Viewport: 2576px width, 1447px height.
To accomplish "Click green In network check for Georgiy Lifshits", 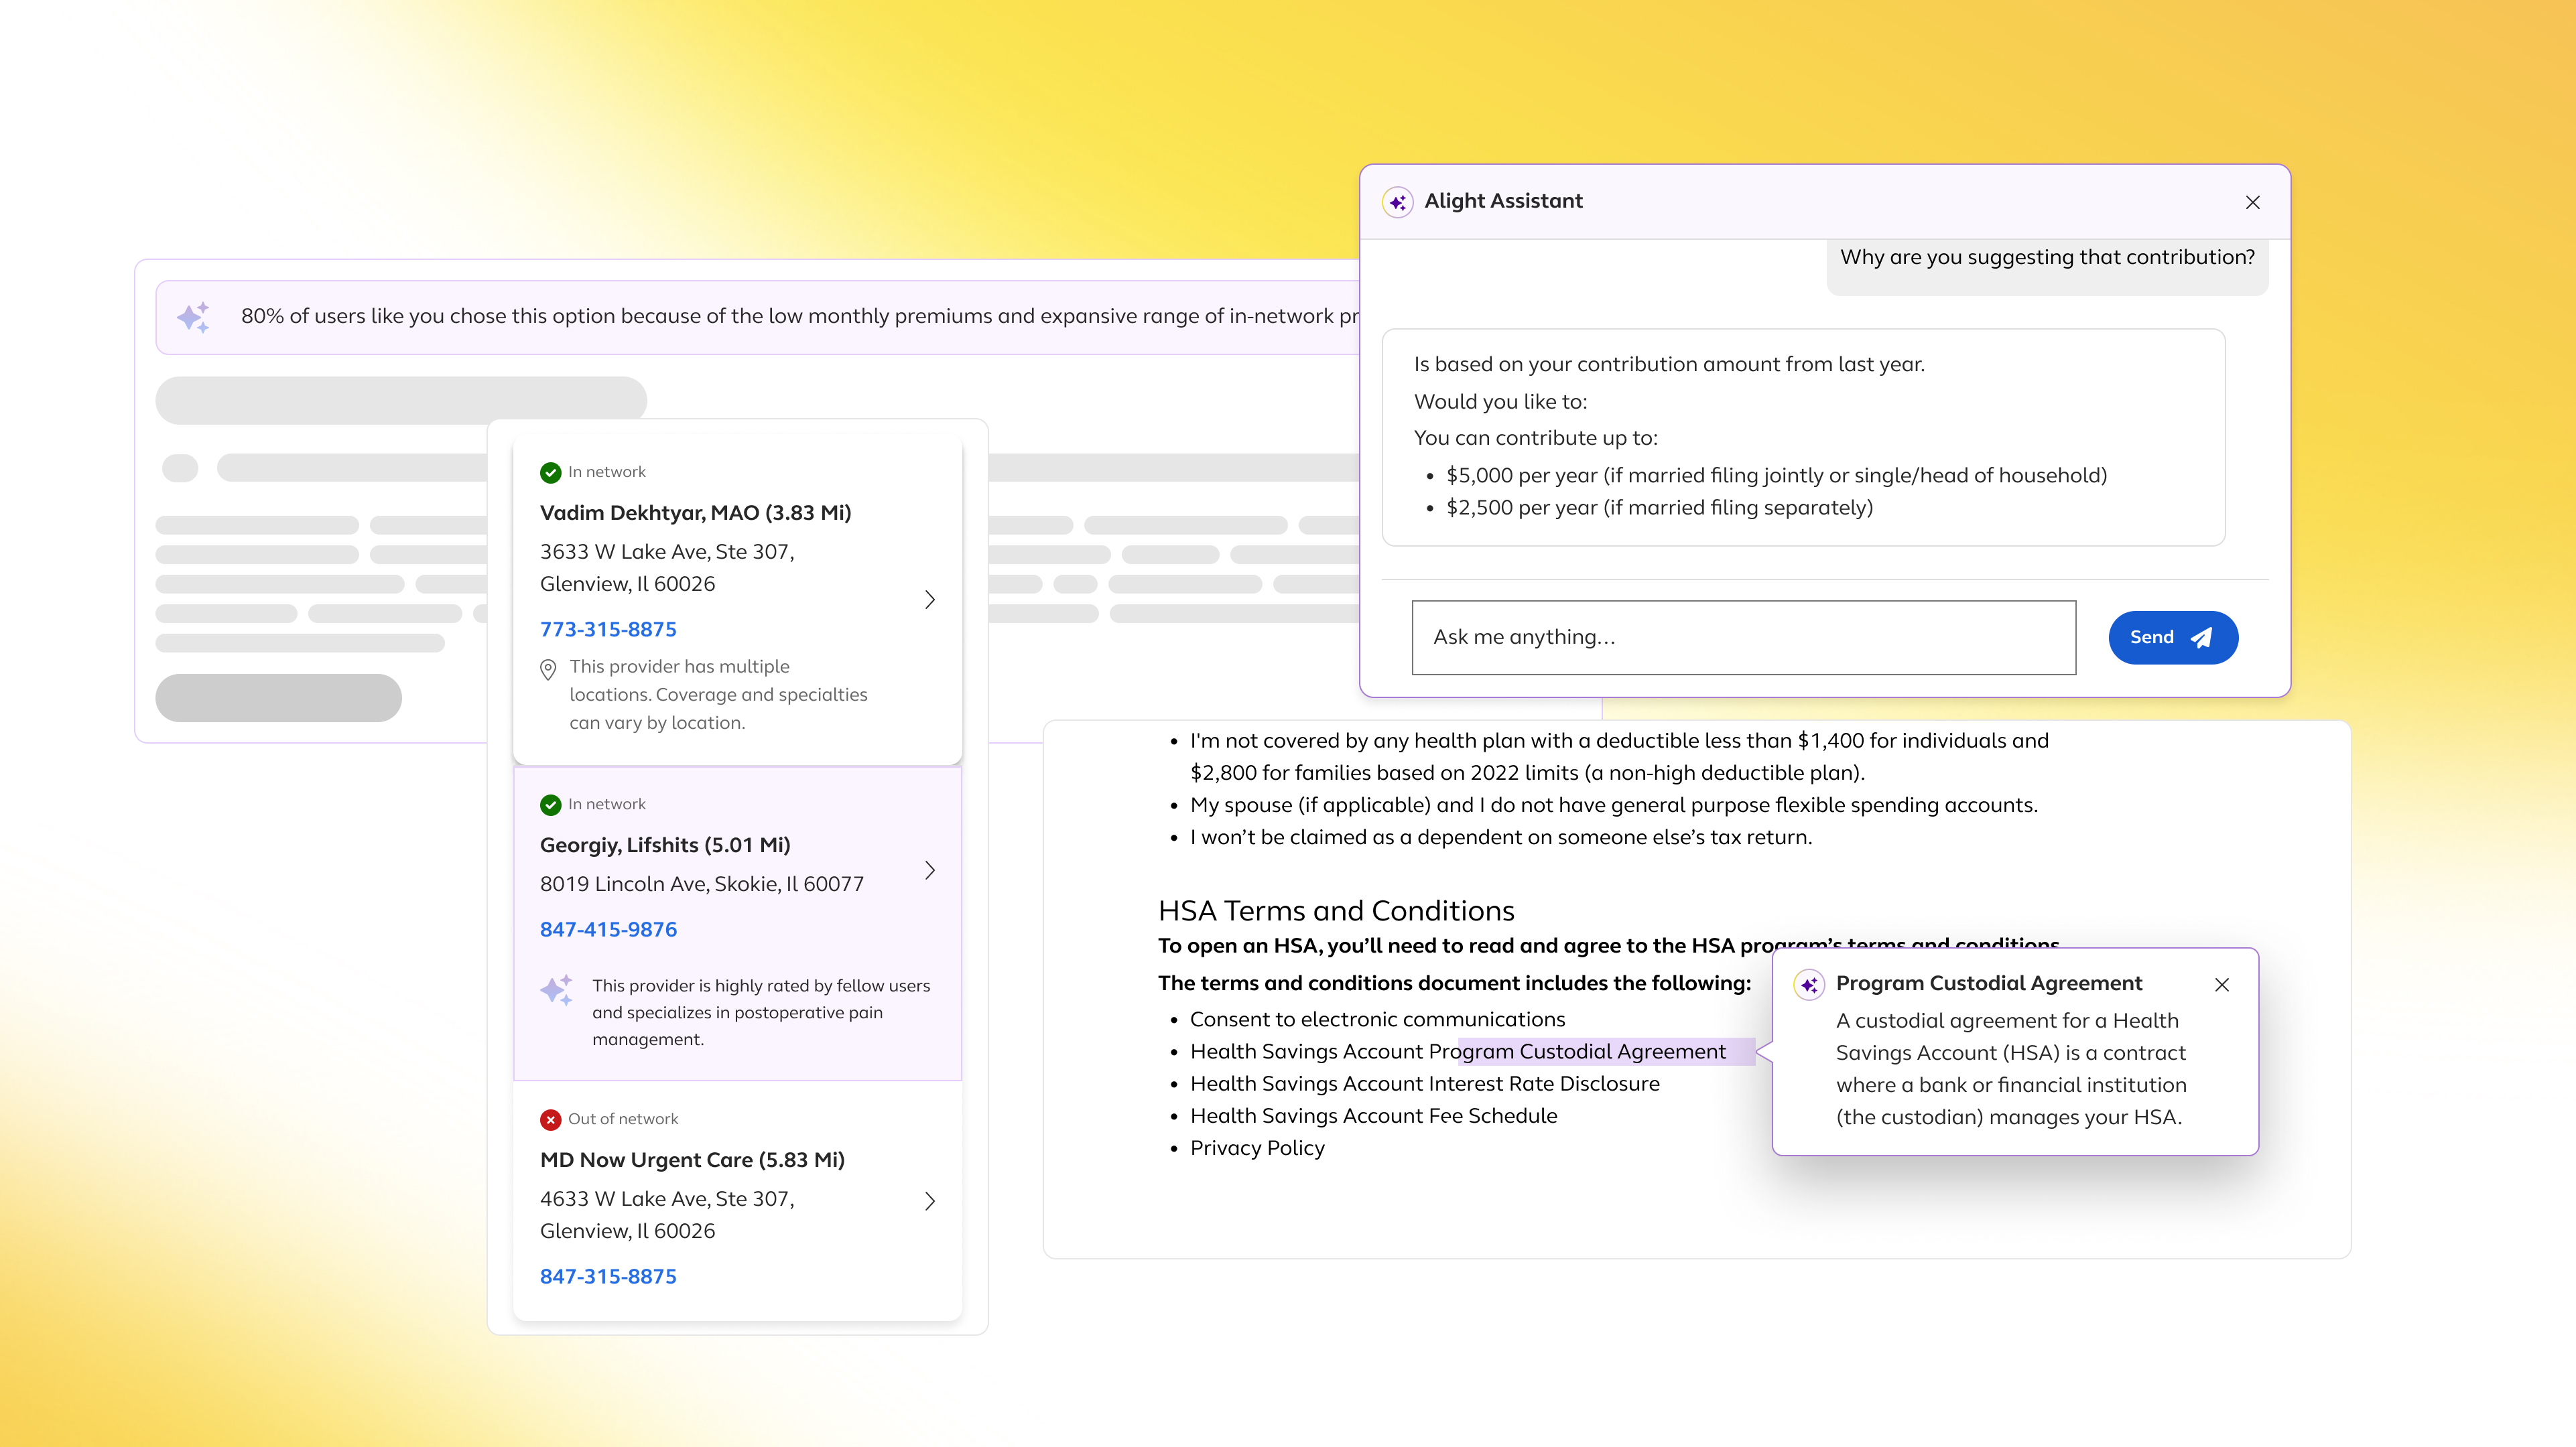I will pos(550,805).
